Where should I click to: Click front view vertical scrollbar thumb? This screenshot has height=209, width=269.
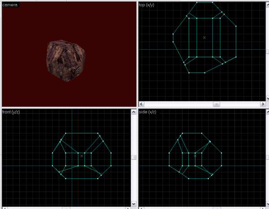click(x=133, y=157)
